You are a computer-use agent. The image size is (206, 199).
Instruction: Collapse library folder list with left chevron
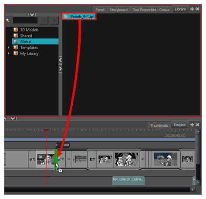pyautogui.click(x=61, y=60)
